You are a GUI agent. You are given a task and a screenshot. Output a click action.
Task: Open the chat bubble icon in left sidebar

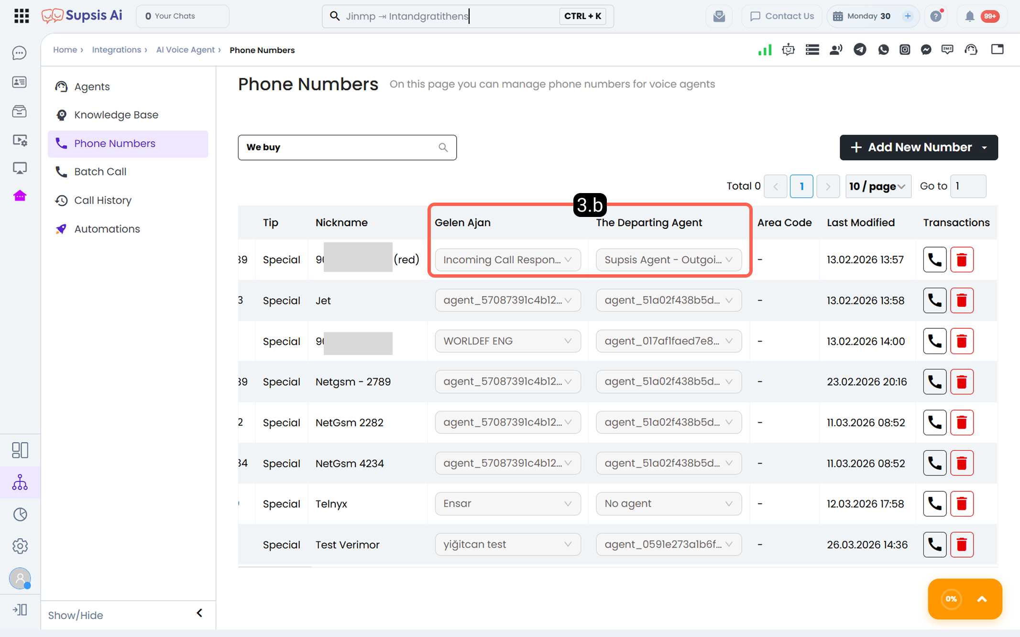coord(20,53)
